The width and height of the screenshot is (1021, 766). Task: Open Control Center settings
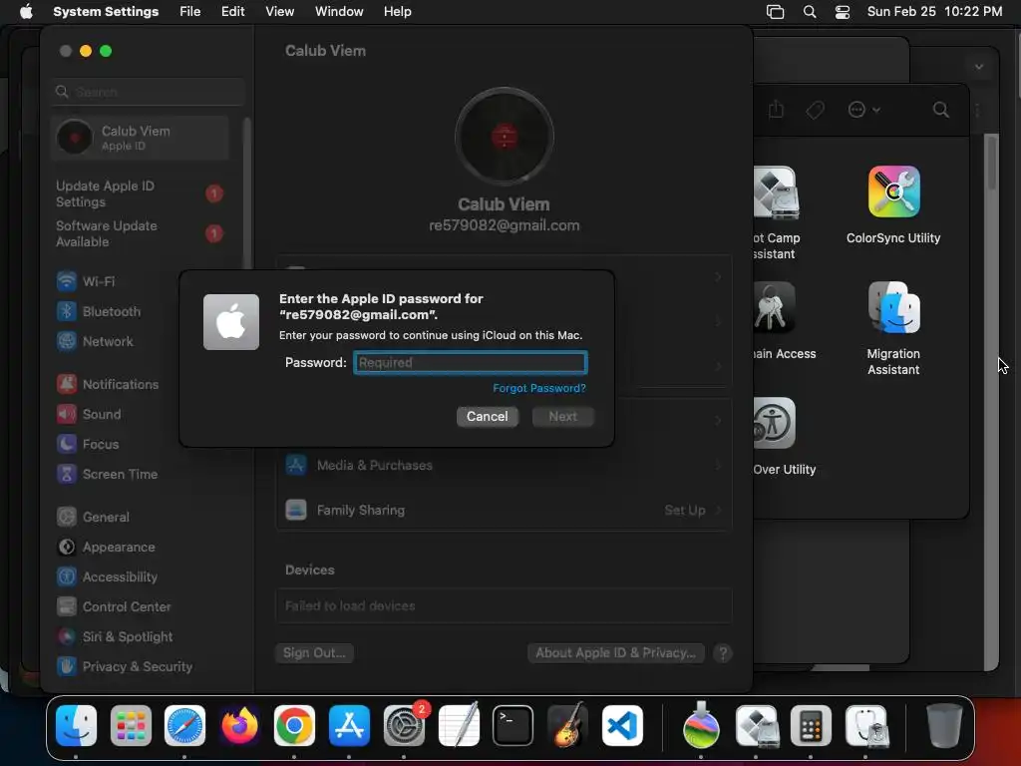tap(114, 607)
